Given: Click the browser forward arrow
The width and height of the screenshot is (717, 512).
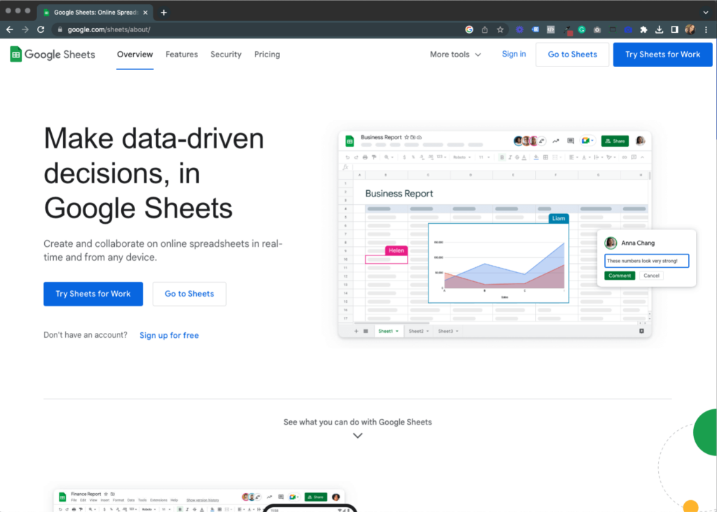Looking at the screenshot, I should click(x=25, y=29).
